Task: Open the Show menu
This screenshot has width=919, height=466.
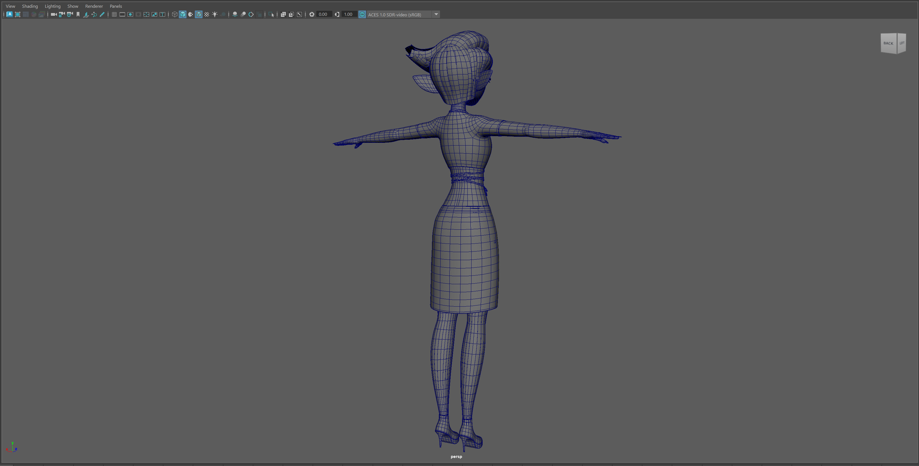Action: [73, 6]
